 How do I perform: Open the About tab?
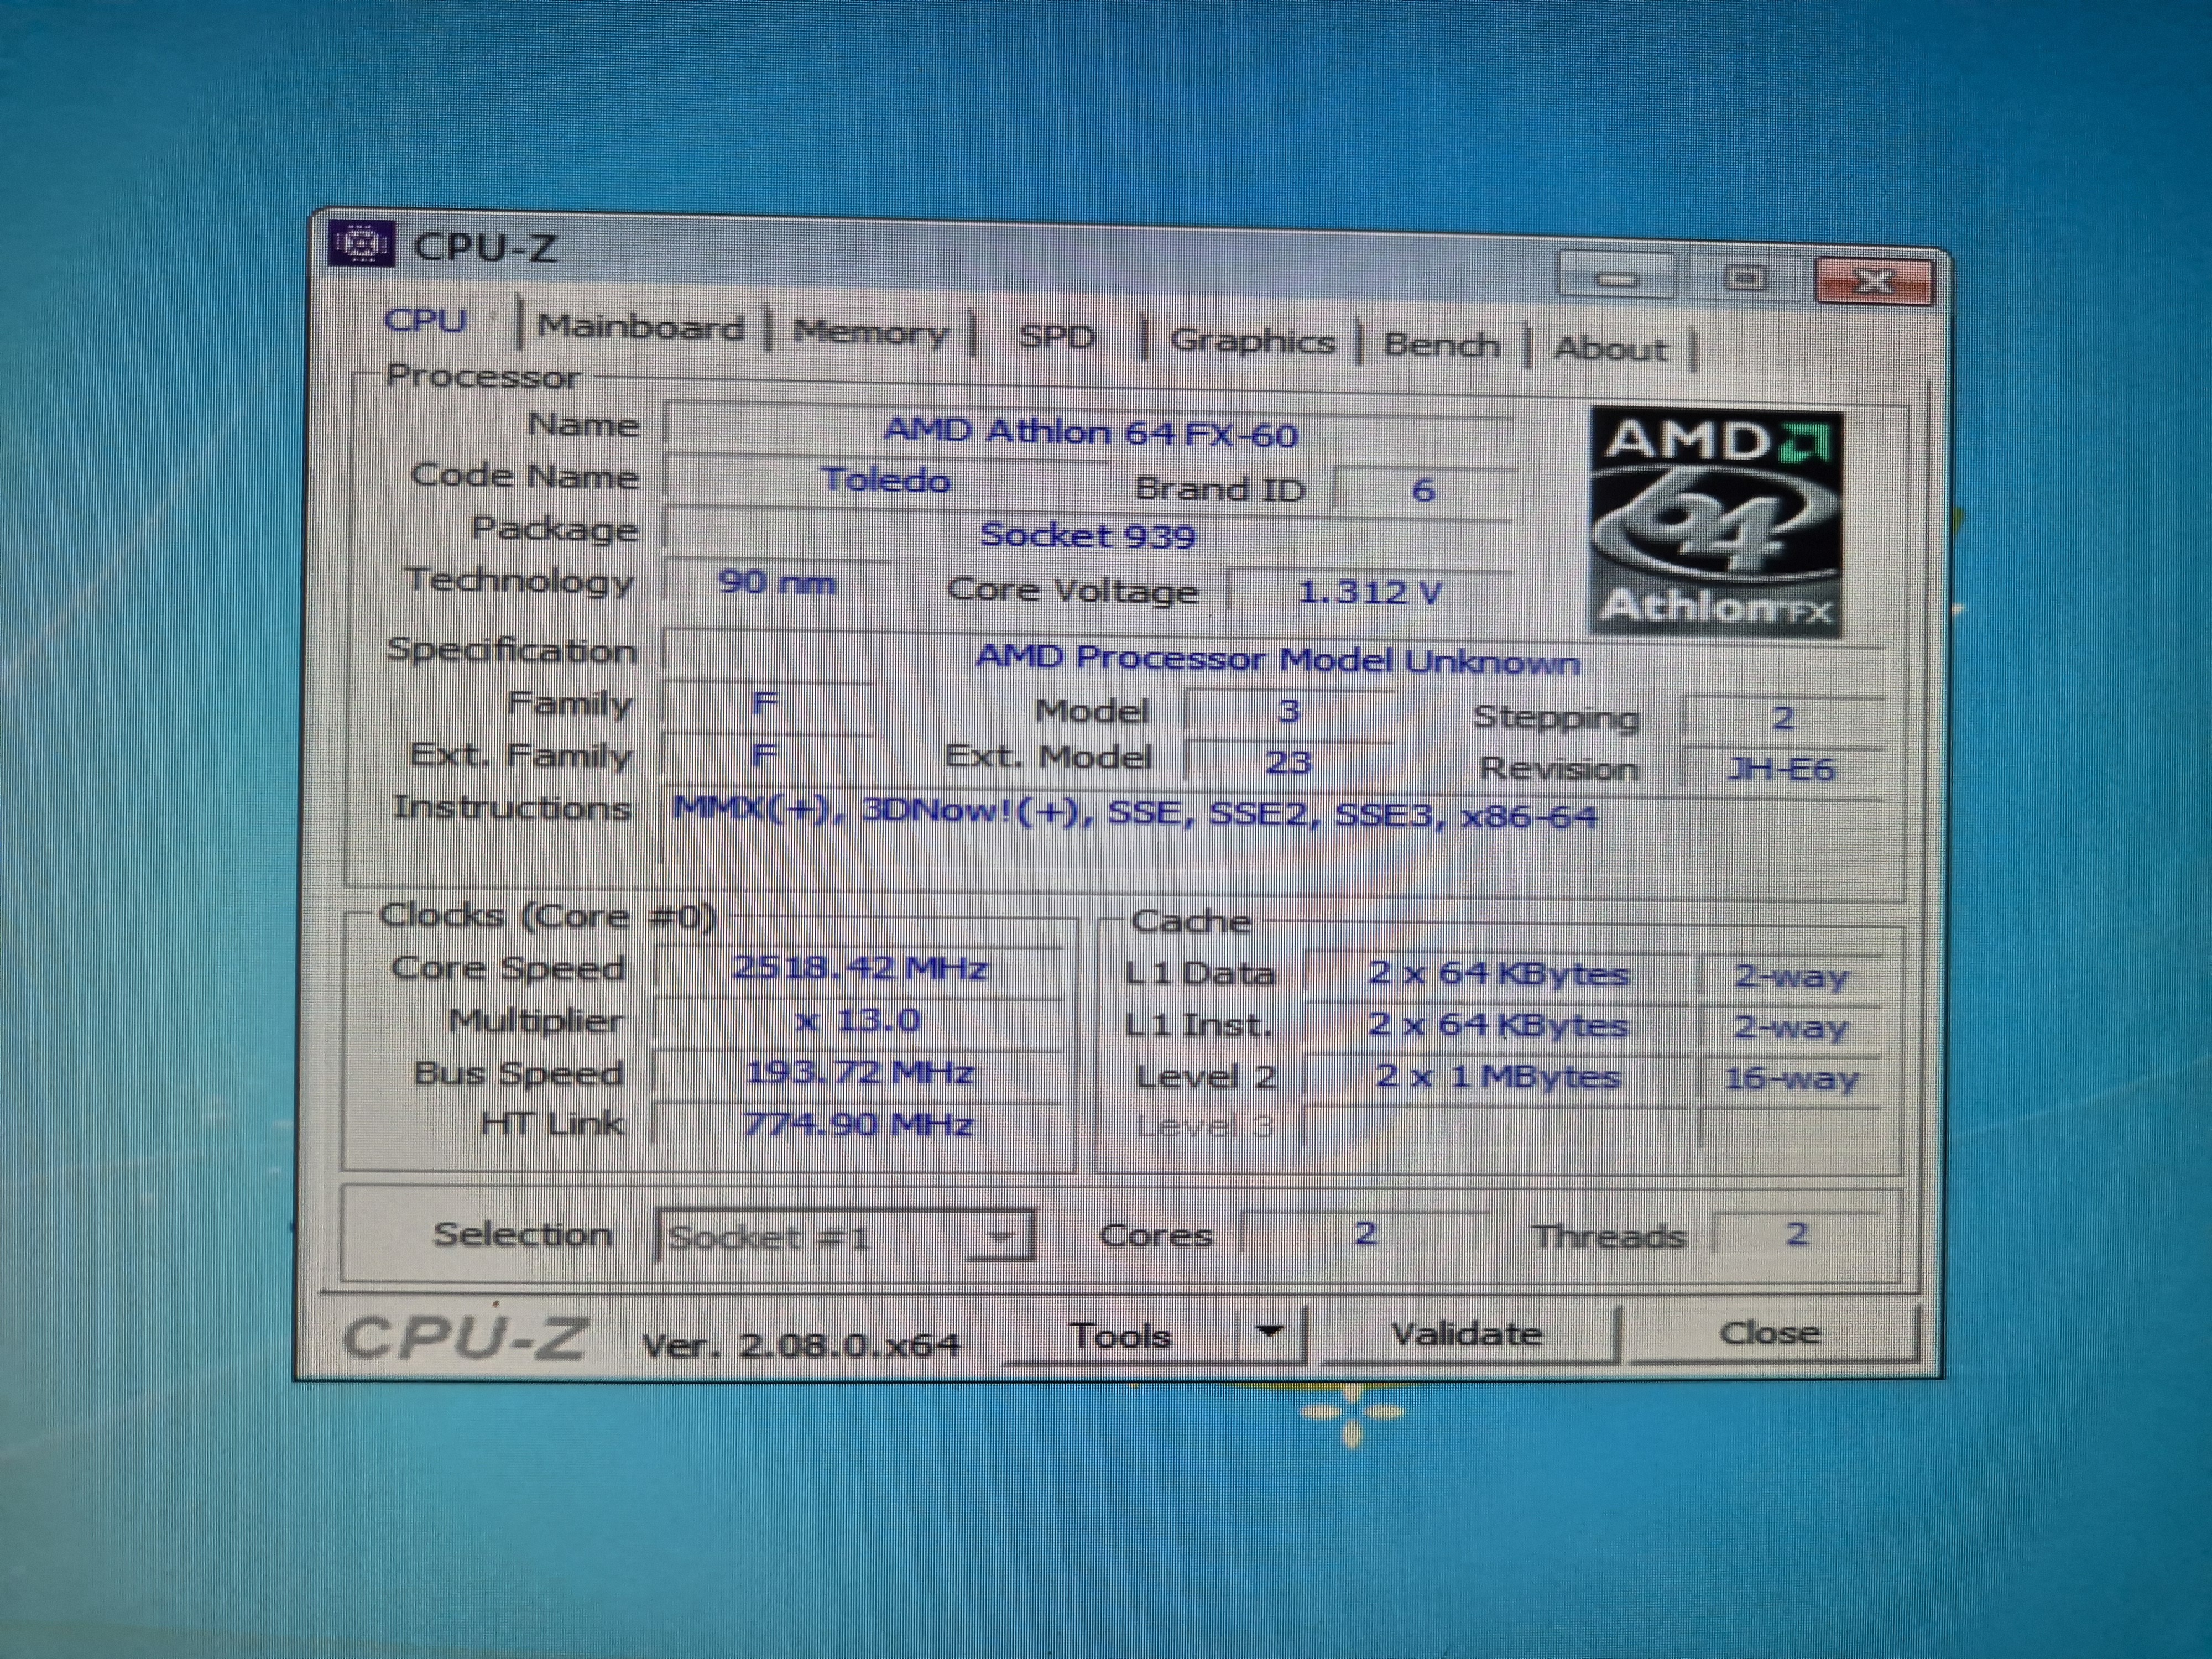click(1610, 349)
